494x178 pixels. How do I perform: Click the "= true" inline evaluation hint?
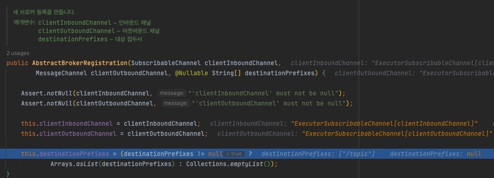234,154
